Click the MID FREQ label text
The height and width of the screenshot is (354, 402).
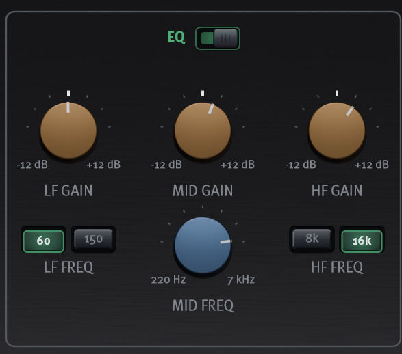203,305
